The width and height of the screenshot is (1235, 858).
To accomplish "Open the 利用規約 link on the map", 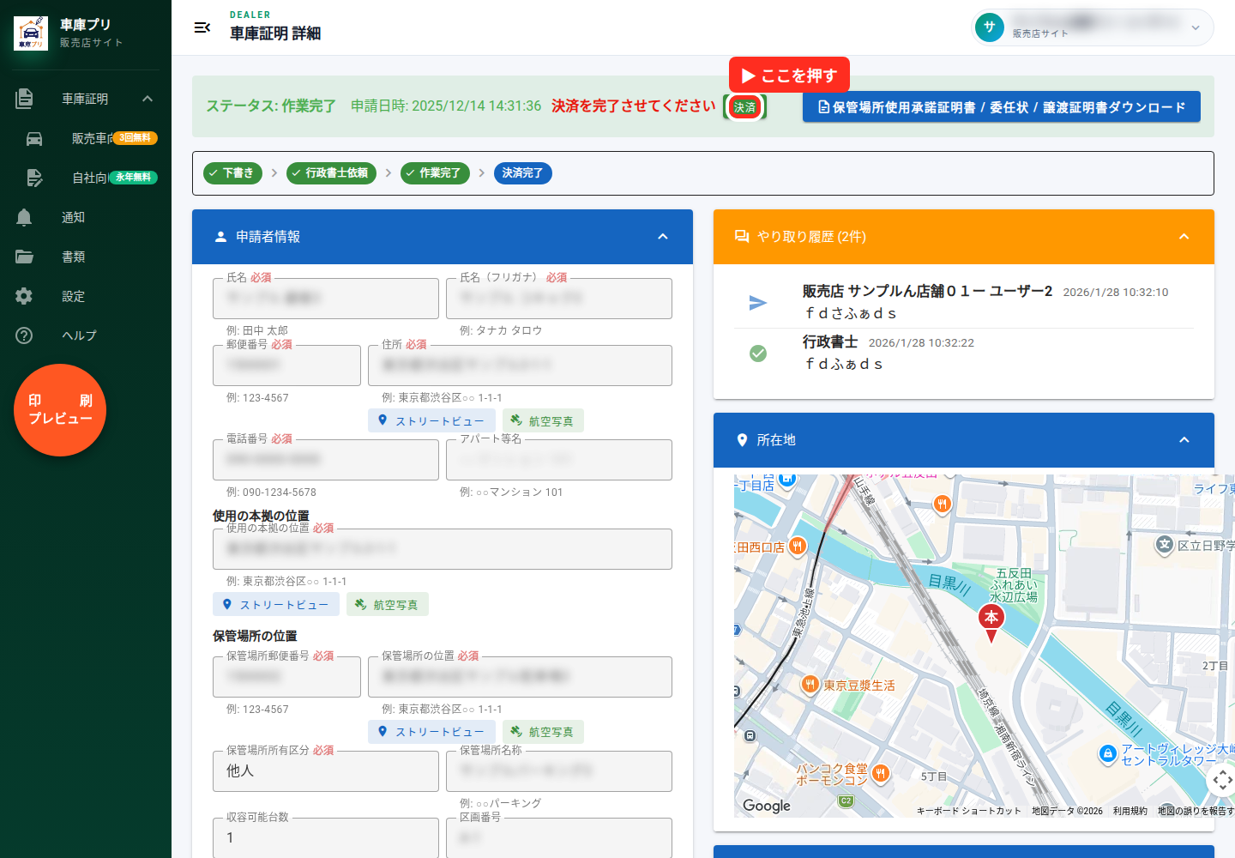I will click(1130, 811).
